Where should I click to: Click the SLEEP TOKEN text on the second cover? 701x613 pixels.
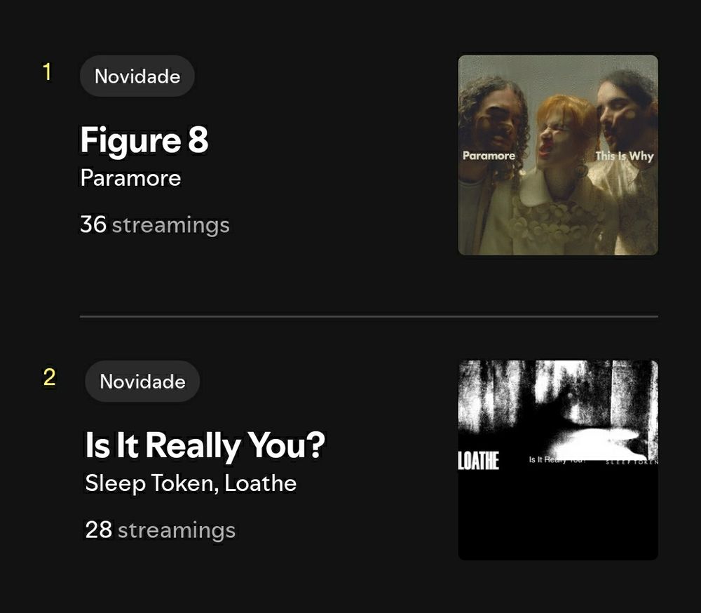pos(632,462)
